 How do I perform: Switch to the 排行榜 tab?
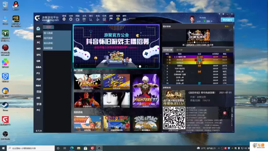(179, 50)
